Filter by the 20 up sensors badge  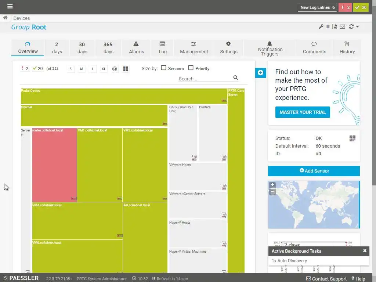click(38, 69)
